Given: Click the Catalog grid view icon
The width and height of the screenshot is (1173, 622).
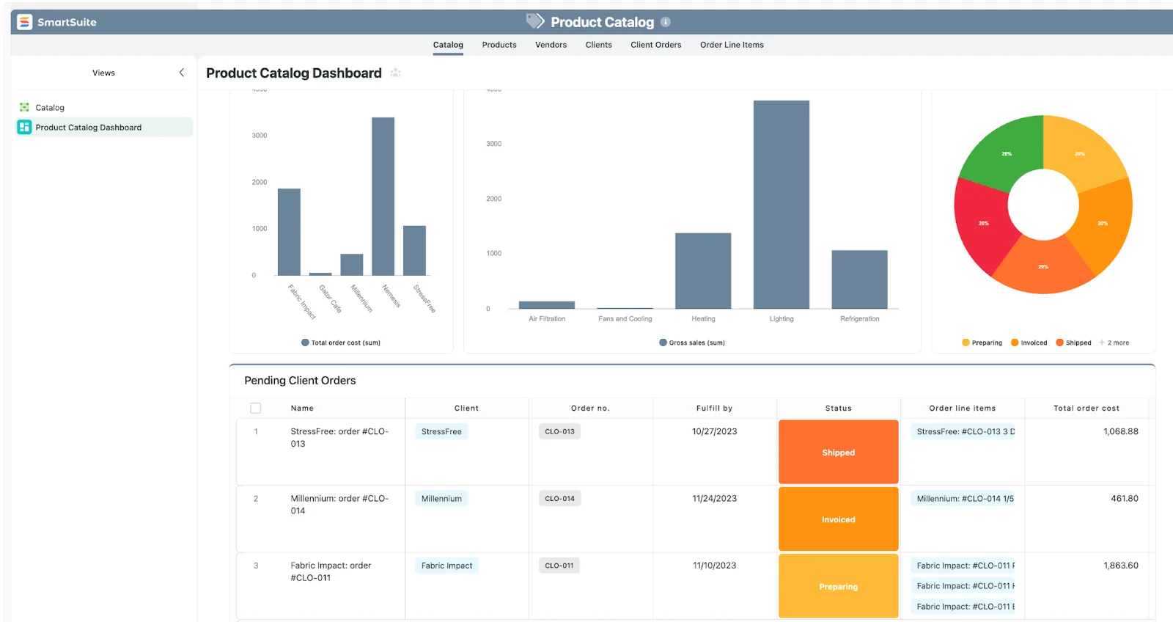Looking at the screenshot, I should point(24,107).
